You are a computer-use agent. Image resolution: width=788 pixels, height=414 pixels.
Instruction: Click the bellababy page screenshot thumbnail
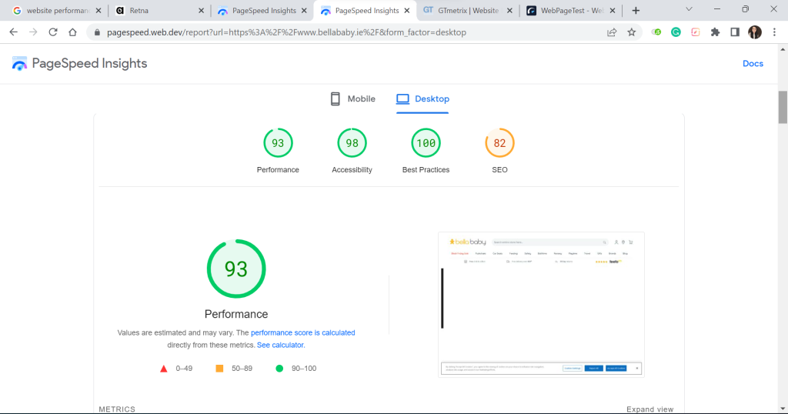(541, 305)
